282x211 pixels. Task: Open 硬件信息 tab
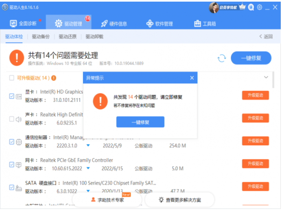coord(114,24)
